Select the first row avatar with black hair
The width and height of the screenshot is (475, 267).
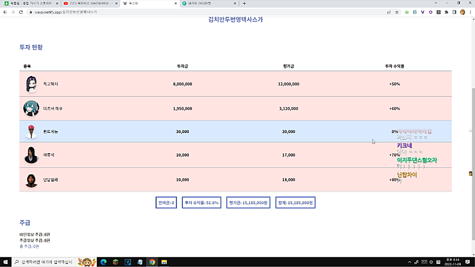(31, 84)
